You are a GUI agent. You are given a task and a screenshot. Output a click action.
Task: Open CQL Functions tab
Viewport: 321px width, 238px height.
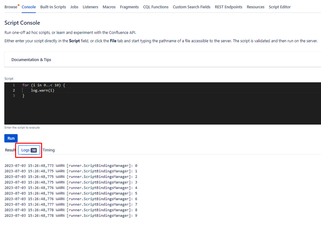[x=156, y=7]
